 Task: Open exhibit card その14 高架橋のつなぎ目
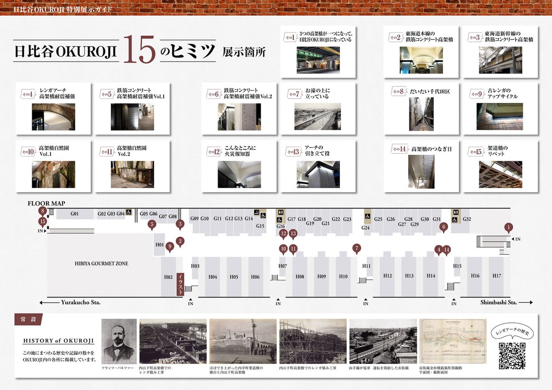421,166
